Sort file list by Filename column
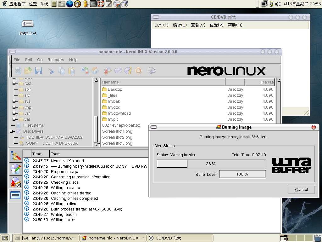322x242 pixels. [163, 82]
